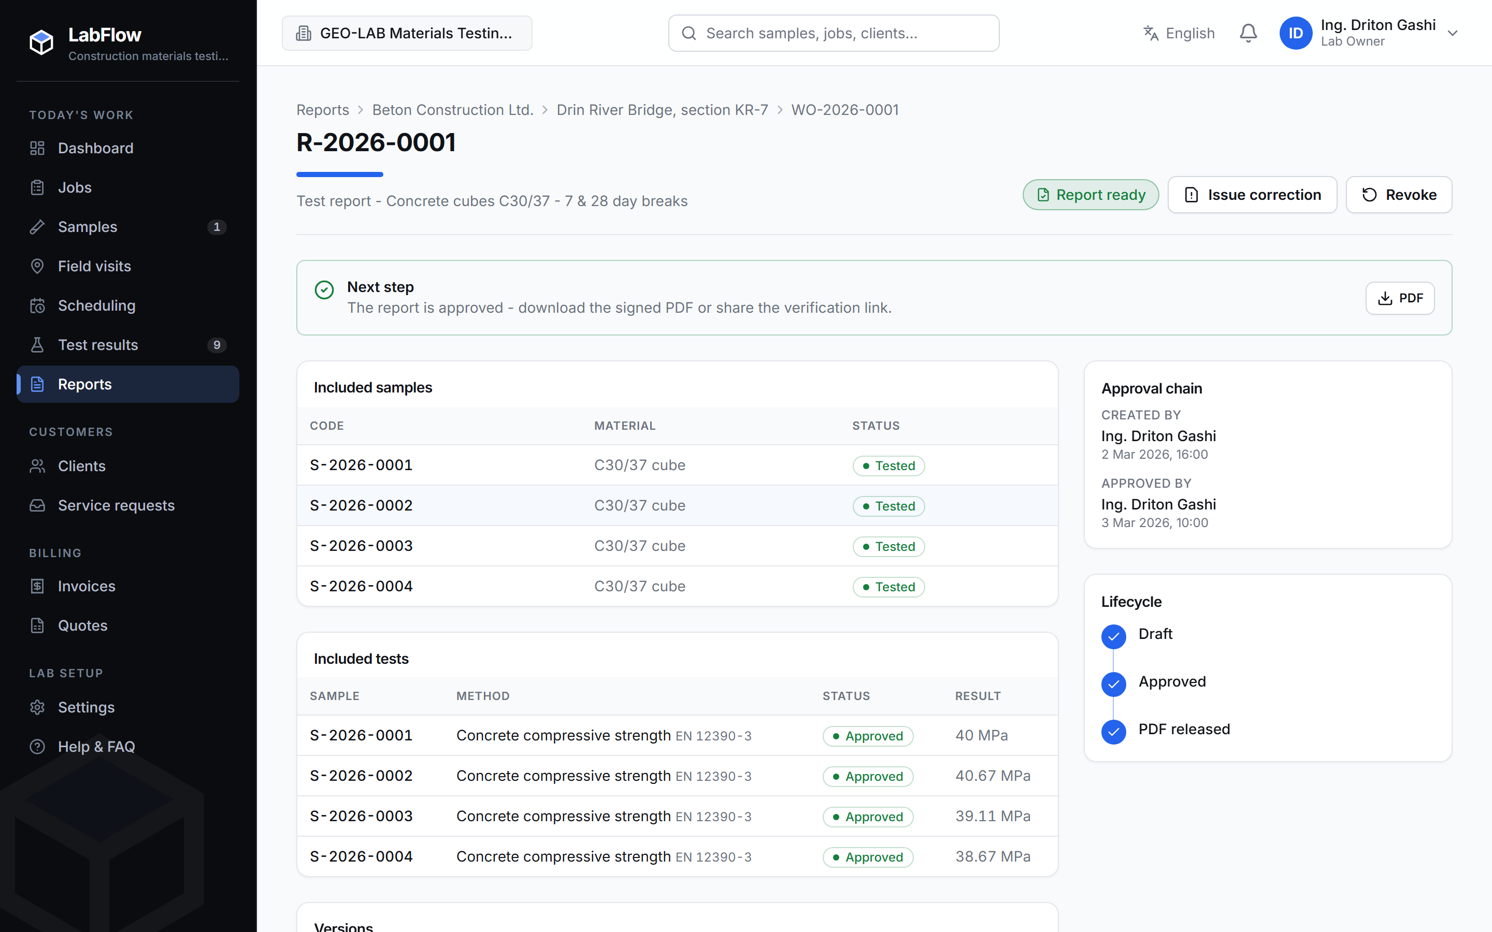Select Test results in sidebar
The image size is (1492, 932).
[x=127, y=345]
